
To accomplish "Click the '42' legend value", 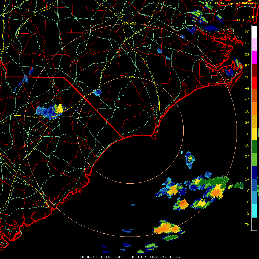I will pyautogui.click(x=247, y=100).
